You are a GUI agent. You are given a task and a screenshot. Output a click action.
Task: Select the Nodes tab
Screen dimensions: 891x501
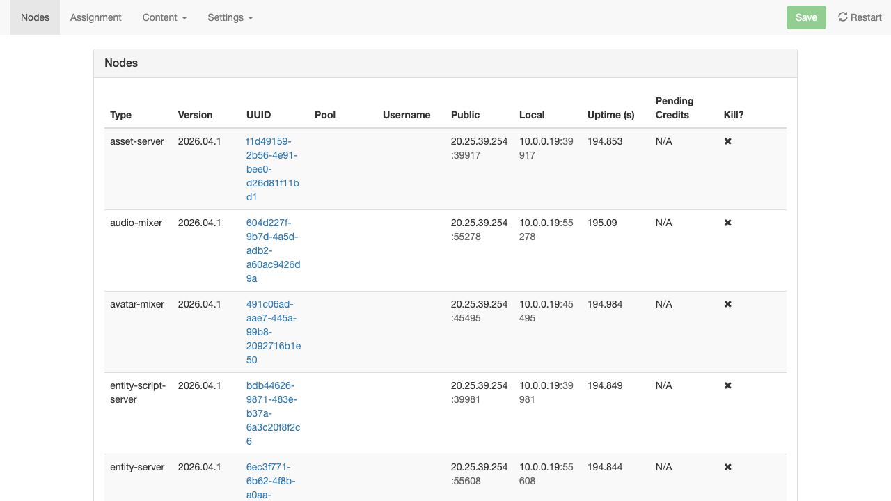[35, 17]
